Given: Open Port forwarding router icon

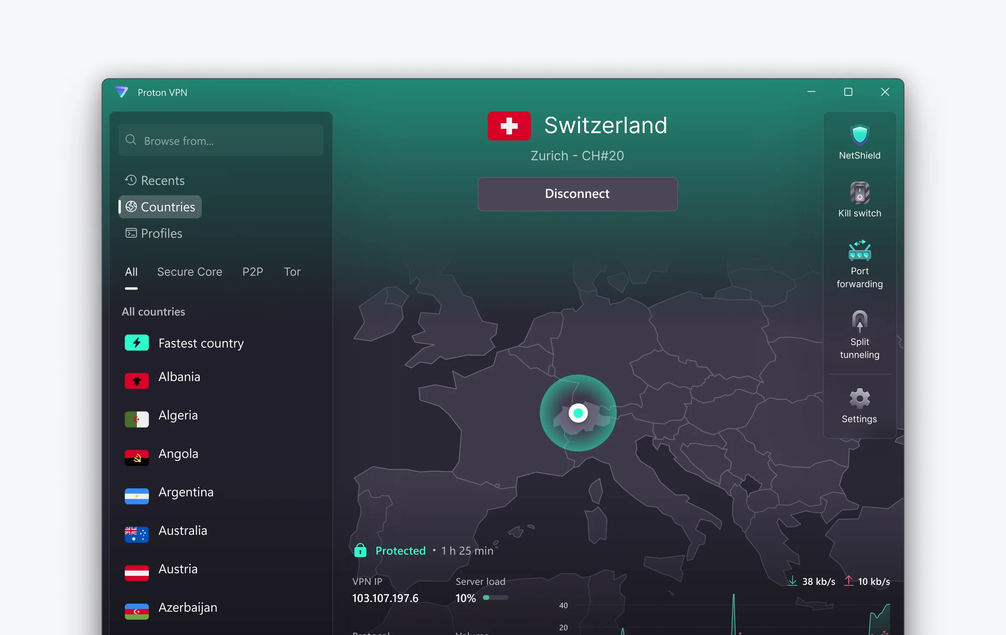Looking at the screenshot, I should 860,250.
